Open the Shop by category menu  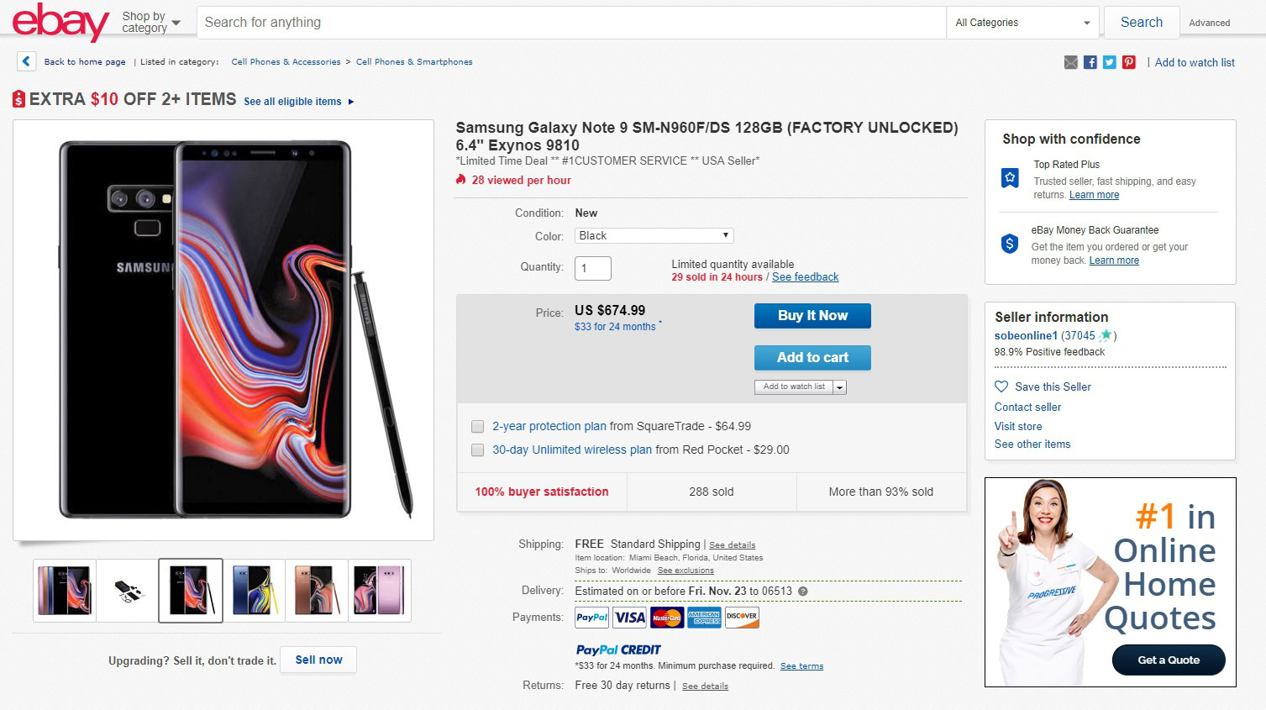(x=151, y=22)
